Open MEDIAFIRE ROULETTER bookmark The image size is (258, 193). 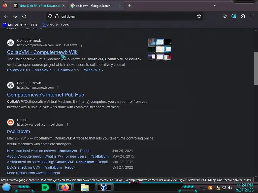(21, 25)
